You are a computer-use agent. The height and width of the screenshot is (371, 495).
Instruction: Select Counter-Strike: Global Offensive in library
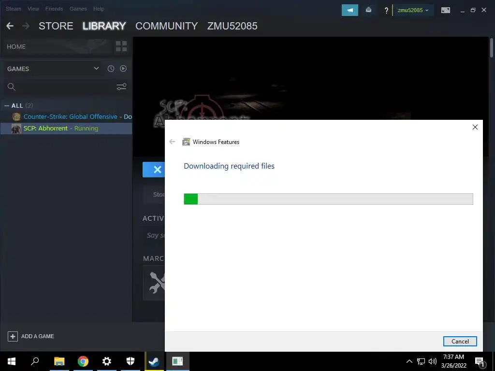tap(66, 117)
